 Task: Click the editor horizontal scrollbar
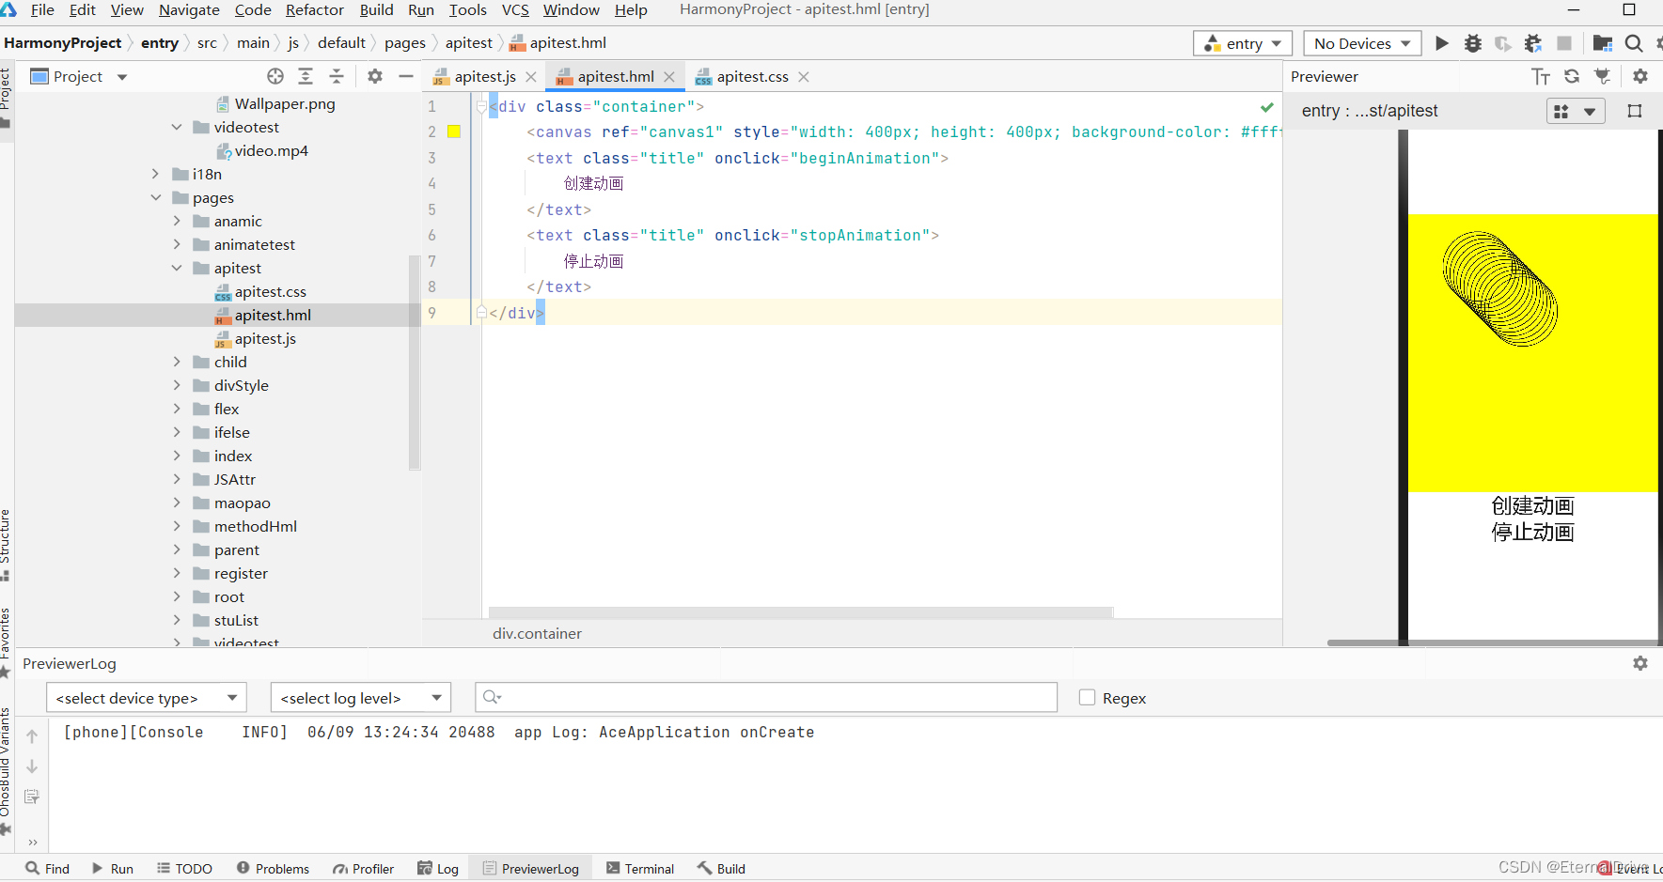pos(801,612)
